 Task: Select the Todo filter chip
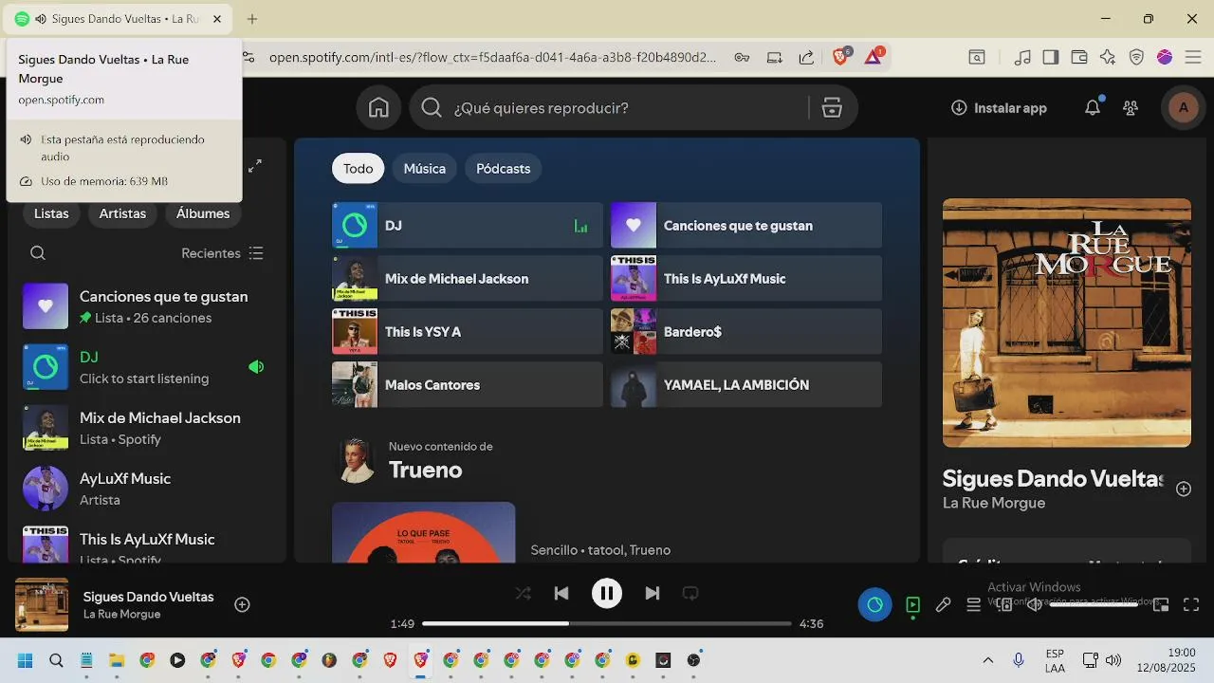point(359,169)
